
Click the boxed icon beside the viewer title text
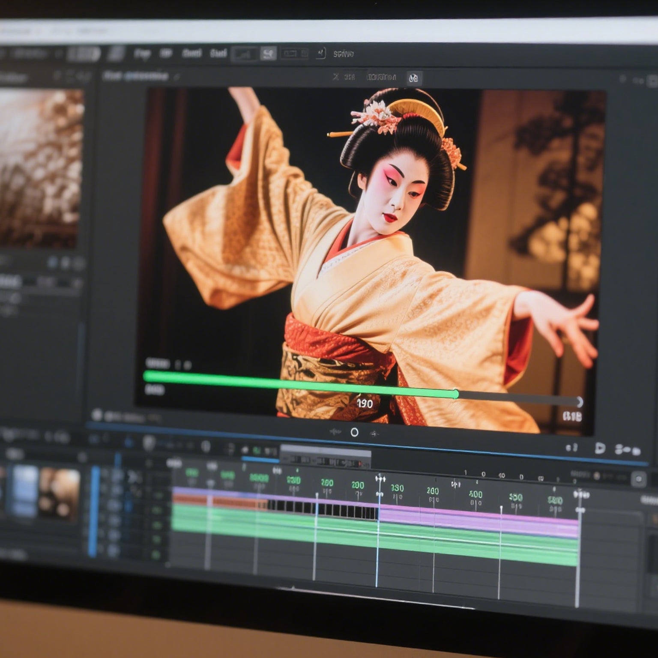(x=413, y=78)
